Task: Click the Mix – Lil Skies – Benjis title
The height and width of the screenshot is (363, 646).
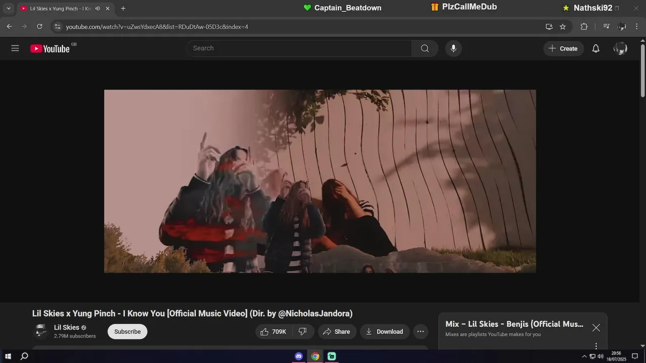Action: 514,324
